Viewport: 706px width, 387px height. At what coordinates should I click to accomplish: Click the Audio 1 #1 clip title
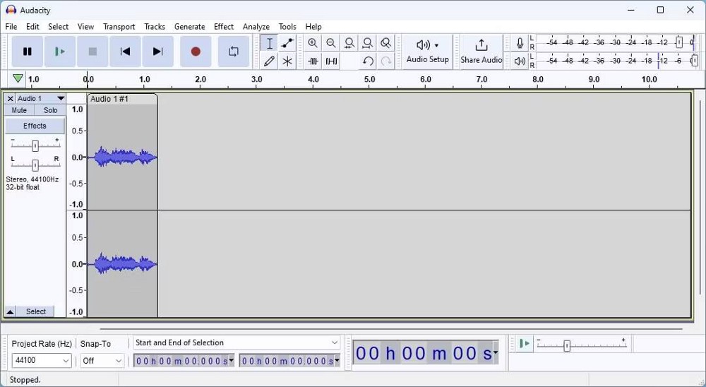(x=109, y=99)
